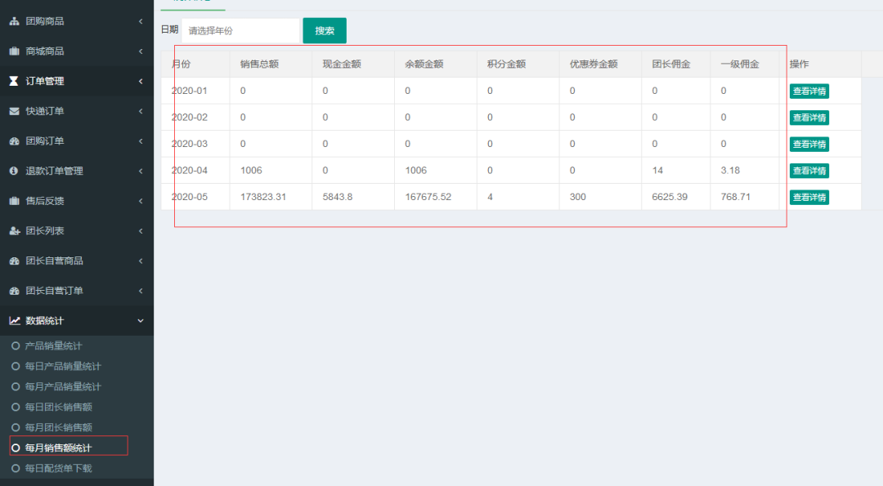Click the 订单管理 hourglass icon

(x=14, y=81)
